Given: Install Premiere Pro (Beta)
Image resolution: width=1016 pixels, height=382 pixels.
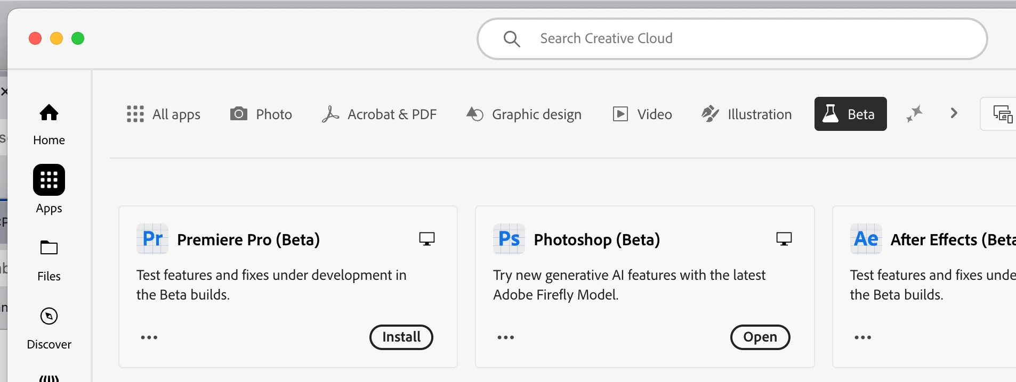Looking at the screenshot, I should click(401, 337).
